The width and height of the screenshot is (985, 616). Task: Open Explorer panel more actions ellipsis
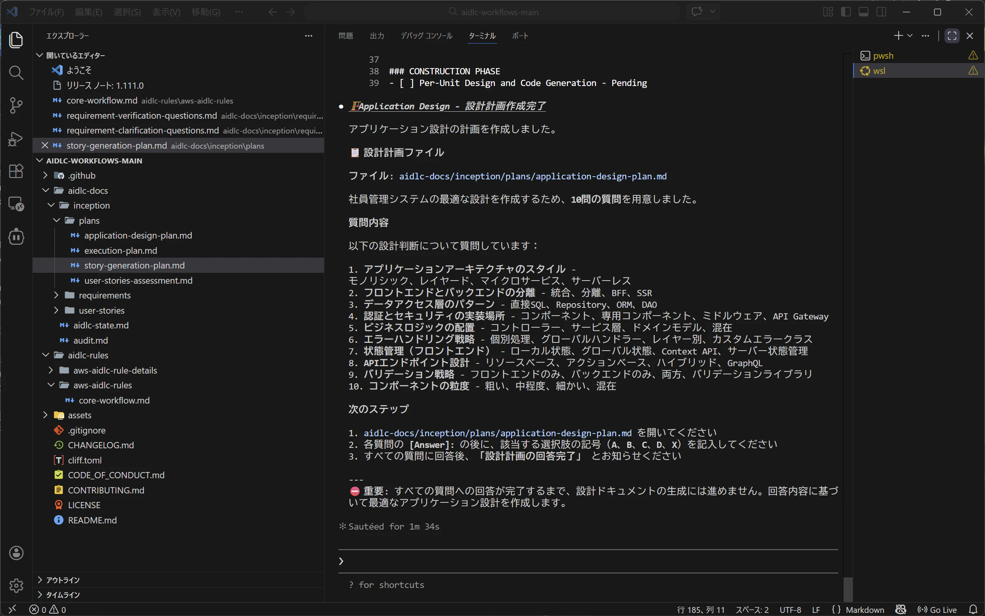pyautogui.click(x=308, y=36)
